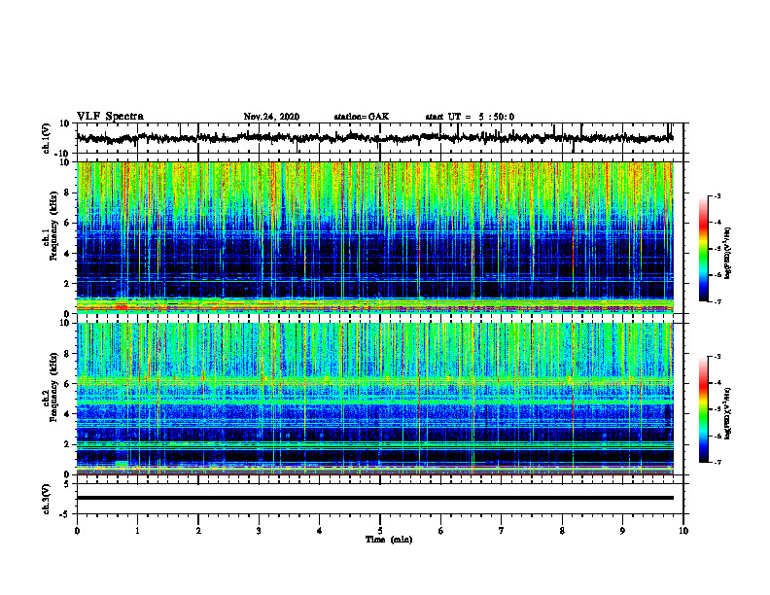Click the "1" tick on the time axis
Image resolution: width=770 pixels, height=595 pixels.
[137, 531]
